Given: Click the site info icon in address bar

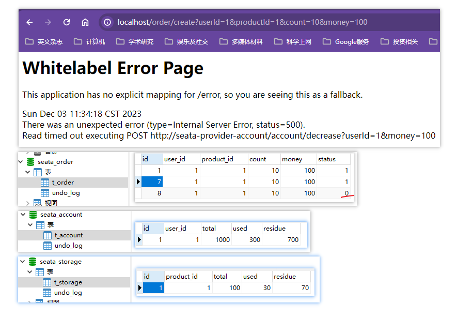Looking at the screenshot, I should click(107, 22).
